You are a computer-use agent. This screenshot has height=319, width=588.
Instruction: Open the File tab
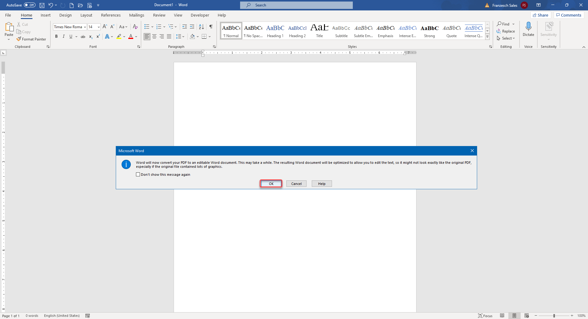coord(8,15)
